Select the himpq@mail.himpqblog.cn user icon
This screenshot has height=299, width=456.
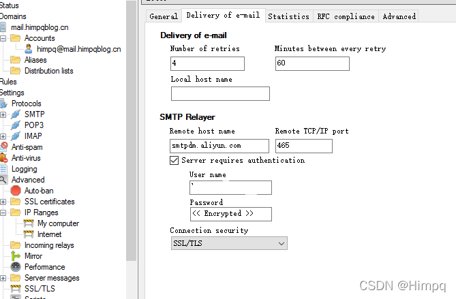pyautogui.click(x=29, y=49)
